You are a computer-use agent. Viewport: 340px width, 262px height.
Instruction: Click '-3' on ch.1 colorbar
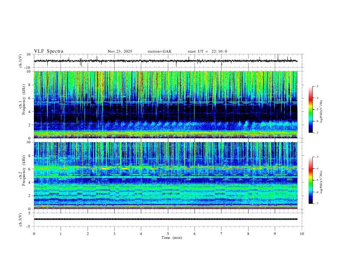pos(316,86)
